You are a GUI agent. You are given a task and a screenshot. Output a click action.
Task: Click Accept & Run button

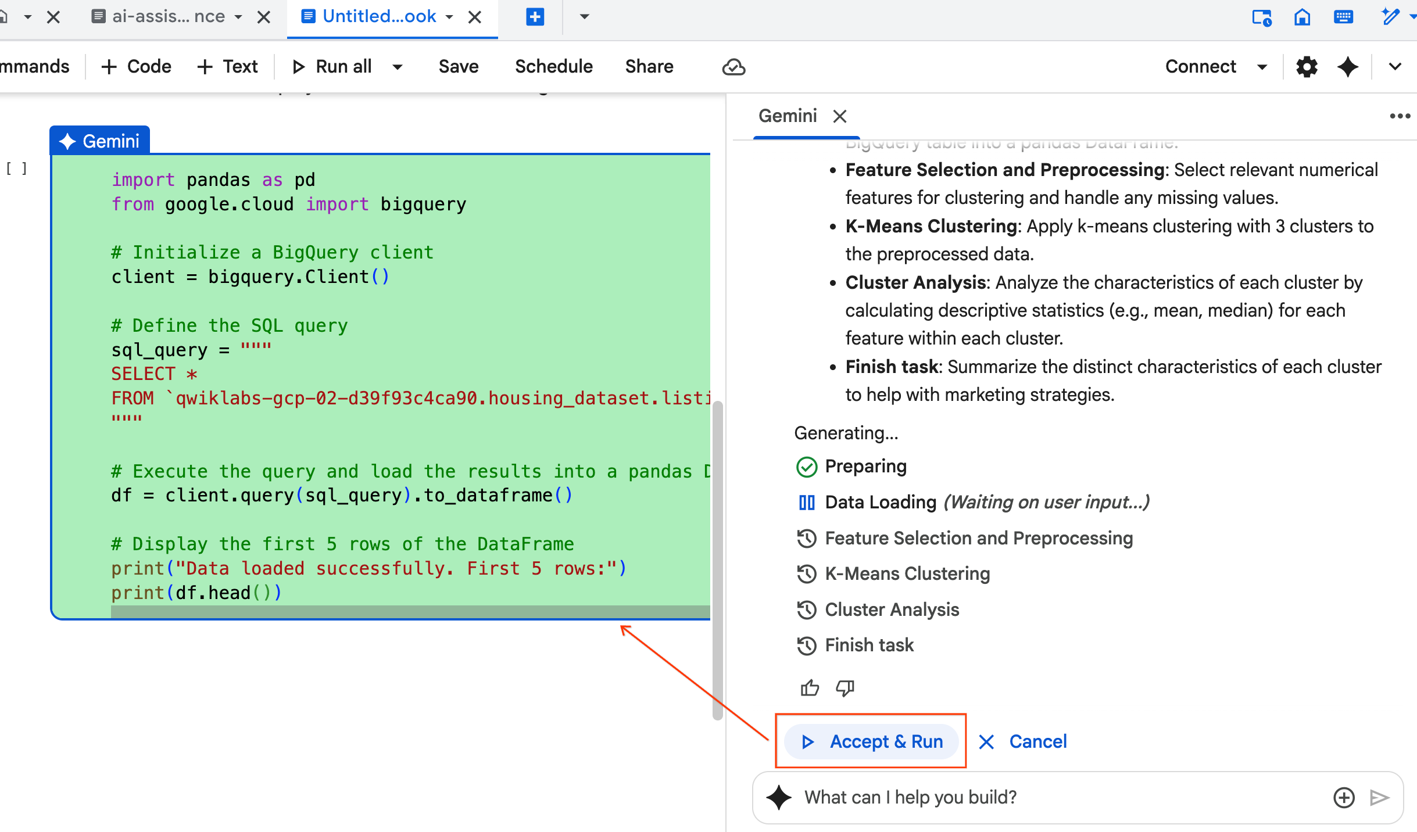pos(871,741)
